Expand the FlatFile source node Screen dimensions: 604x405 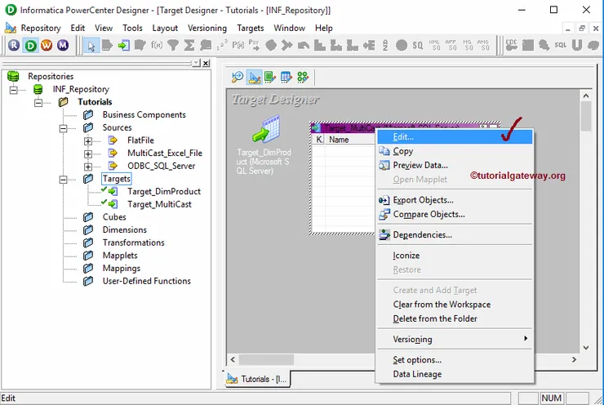click(x=88, y=141)
